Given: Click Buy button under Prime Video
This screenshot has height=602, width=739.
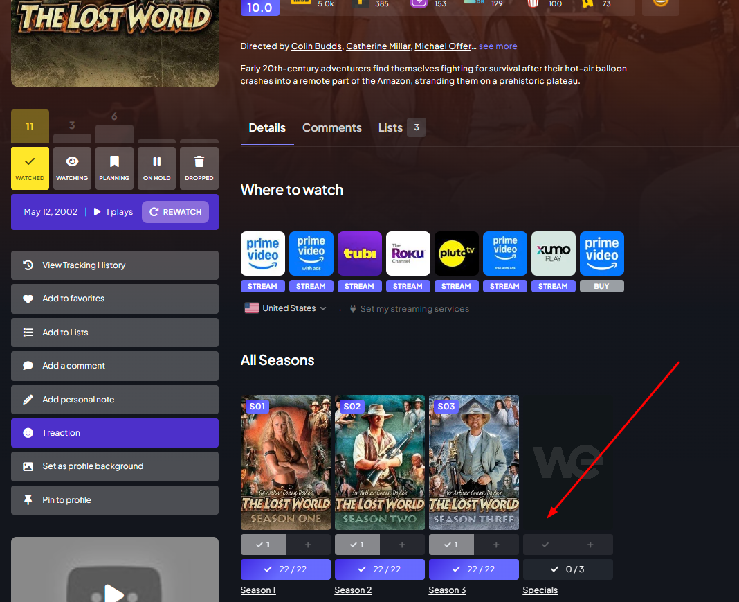Looking at the screenshot, I should pyautogui.click(x=602, y=286).
